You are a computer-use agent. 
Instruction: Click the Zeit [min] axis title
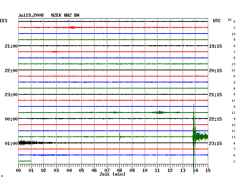coord(113,175)
